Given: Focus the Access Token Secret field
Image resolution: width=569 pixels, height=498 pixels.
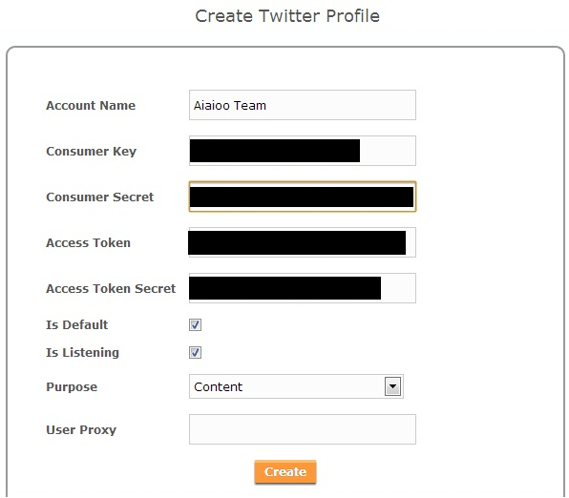Looking at the screenshot, I should (303, 288).
